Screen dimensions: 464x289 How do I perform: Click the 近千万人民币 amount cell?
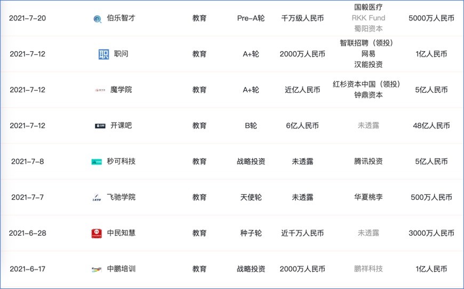coord(302,233)
